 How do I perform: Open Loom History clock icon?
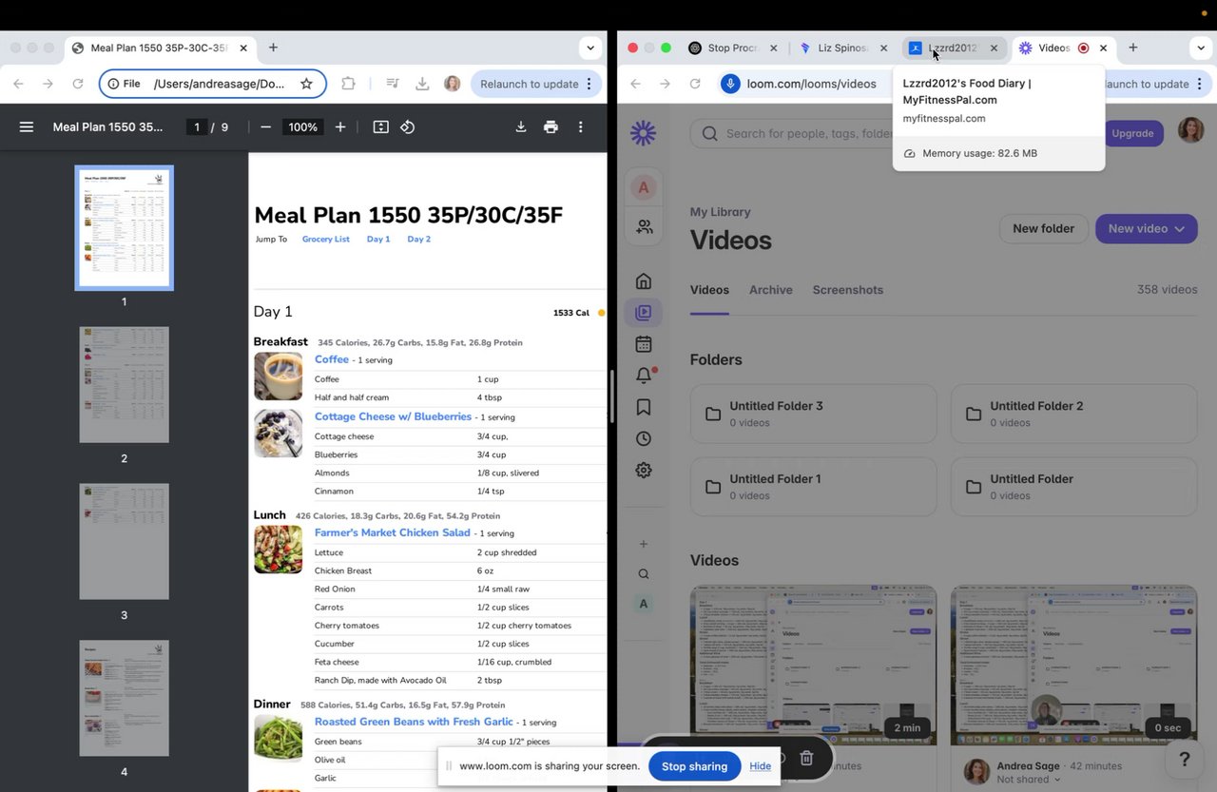(644, 438)
